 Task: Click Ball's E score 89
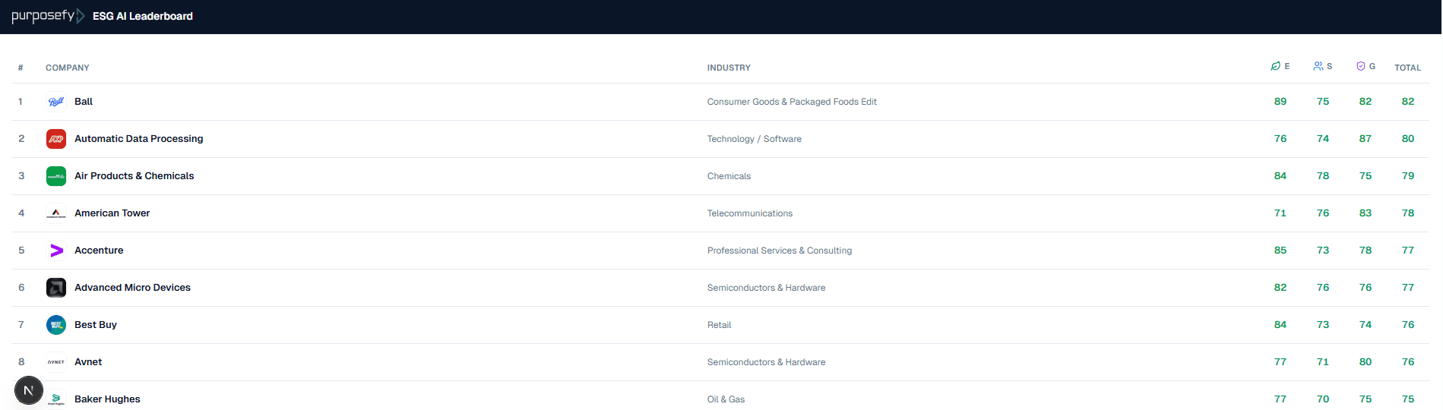[x=1280, y=102]
